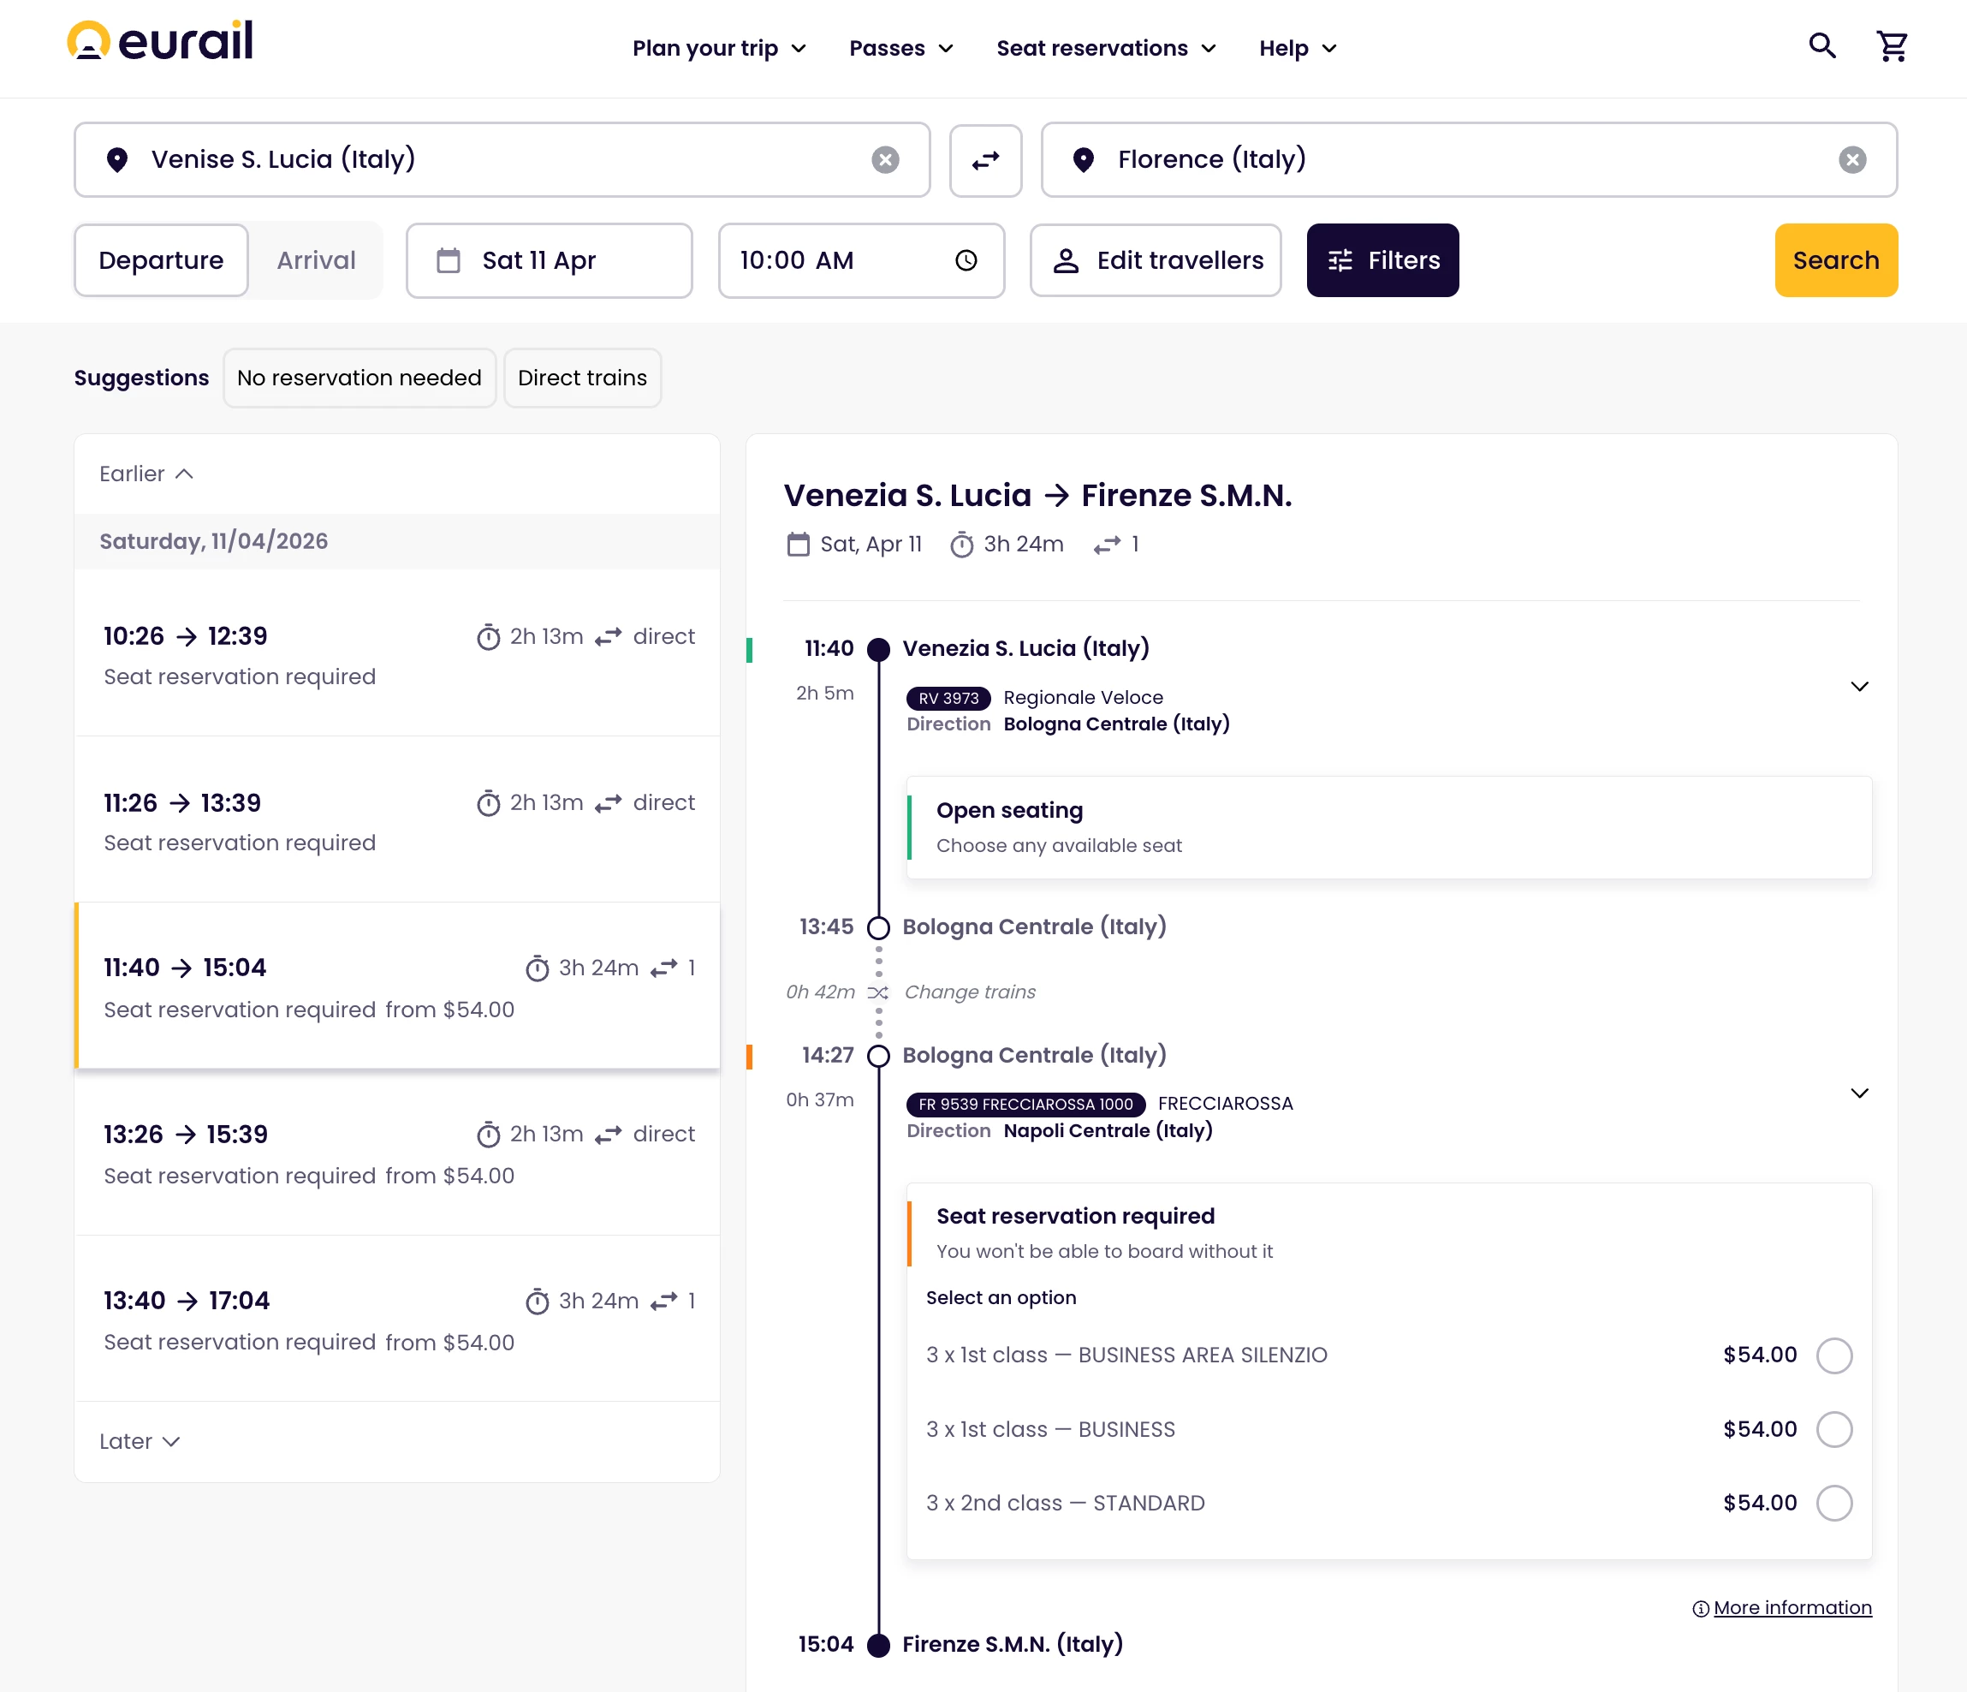The image size is (1967, 1692).
Task: Open the Seat reservations menu
Action: tap(1105, 49)
